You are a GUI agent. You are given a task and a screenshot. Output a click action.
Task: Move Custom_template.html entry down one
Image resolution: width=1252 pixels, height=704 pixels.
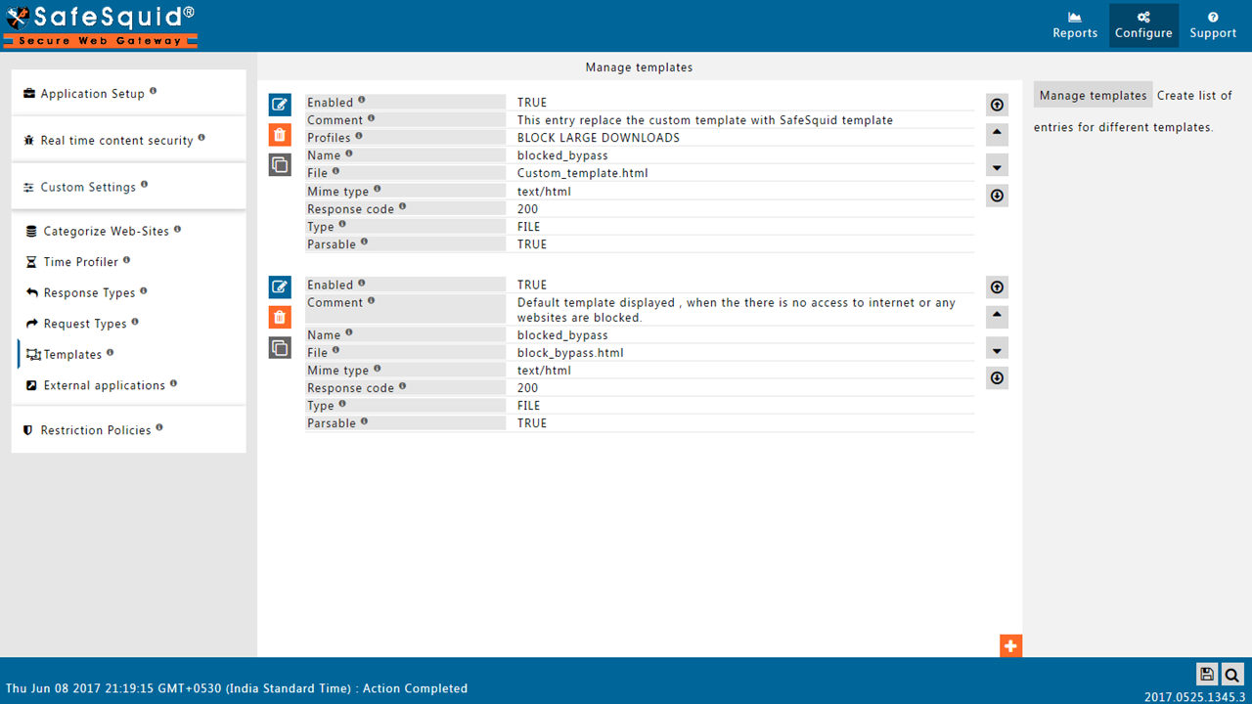(x=997, y=166)
